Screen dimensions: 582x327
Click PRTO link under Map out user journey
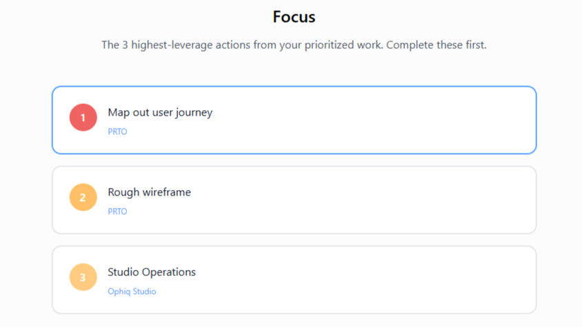coord(117,131)
